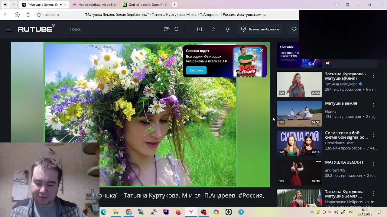Image resolution: width=387 pixels, height=217 pixels.
Task: Open channel Breakdance Blast link
Action: click(339, 143)
